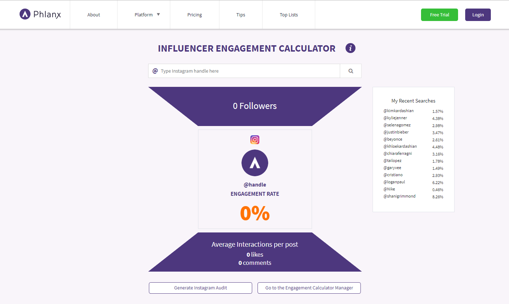Click the Login button

478,15
